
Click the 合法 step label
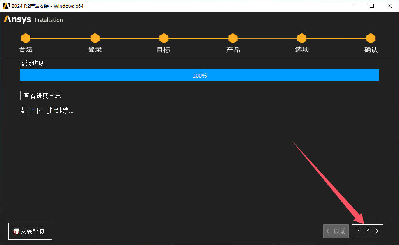click(26, 50)
